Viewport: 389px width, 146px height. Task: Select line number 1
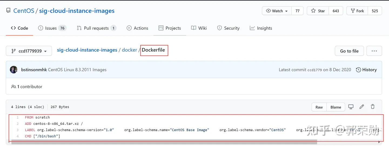pyautogui.click(x=18, y=117)
